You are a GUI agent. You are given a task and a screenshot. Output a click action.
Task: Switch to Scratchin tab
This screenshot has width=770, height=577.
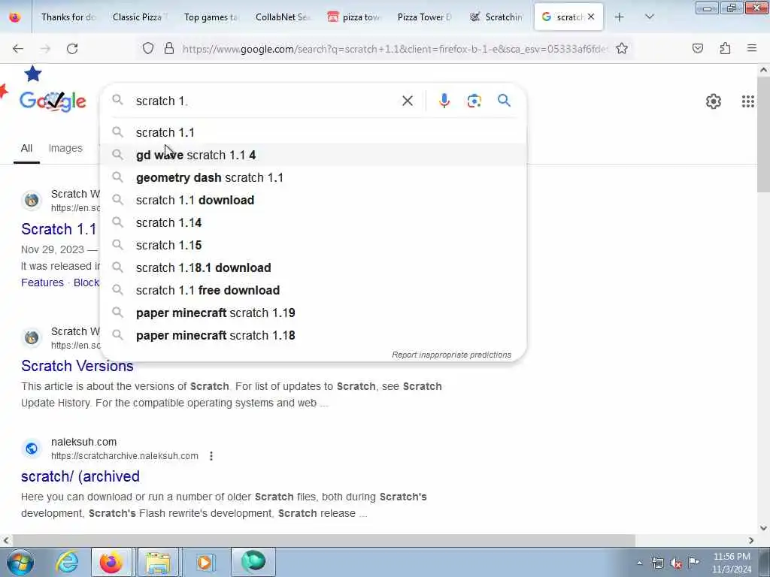click(496, 17)
